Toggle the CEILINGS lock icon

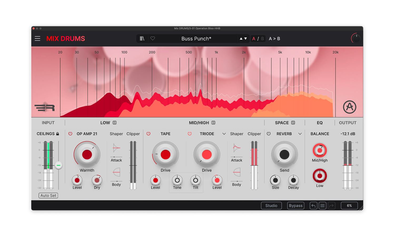(58, 134)
